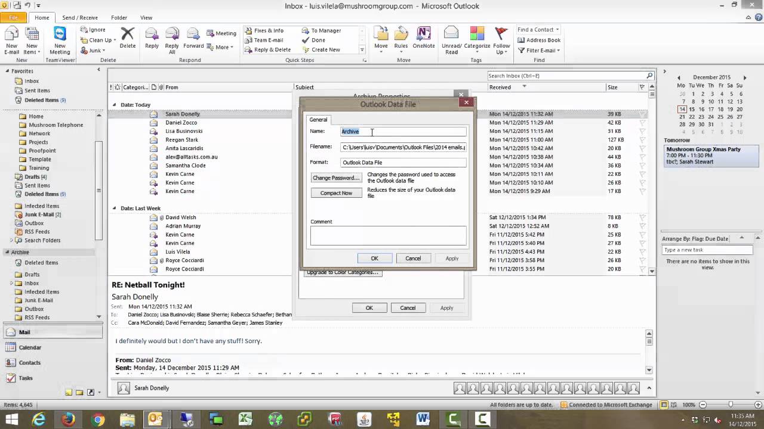Click the Comment text box
Screen dimensions: 764x429
[388, 235]
